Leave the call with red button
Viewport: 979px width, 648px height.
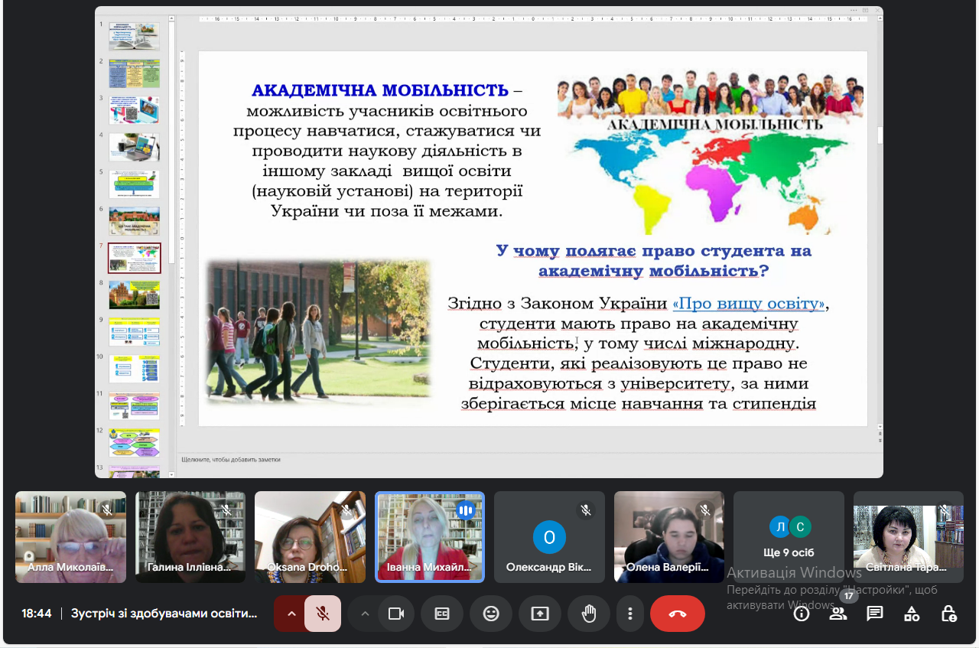click(678, 614)
